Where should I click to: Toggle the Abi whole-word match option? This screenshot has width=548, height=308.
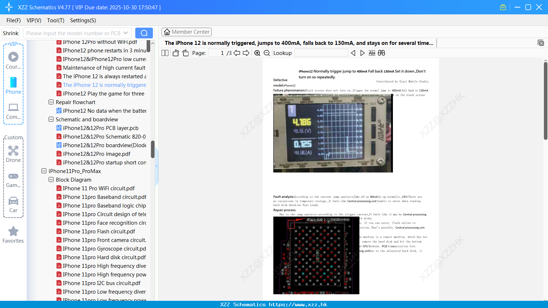[372, 53]
